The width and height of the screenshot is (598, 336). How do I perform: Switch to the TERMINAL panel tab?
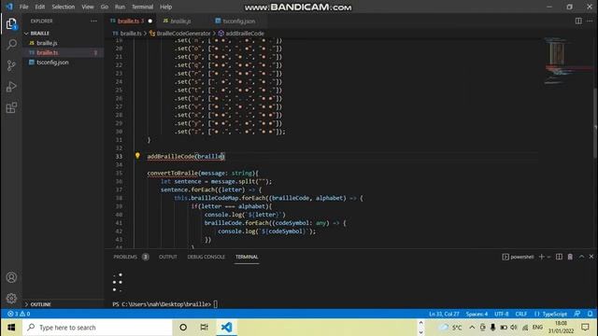tap(247, 257)
